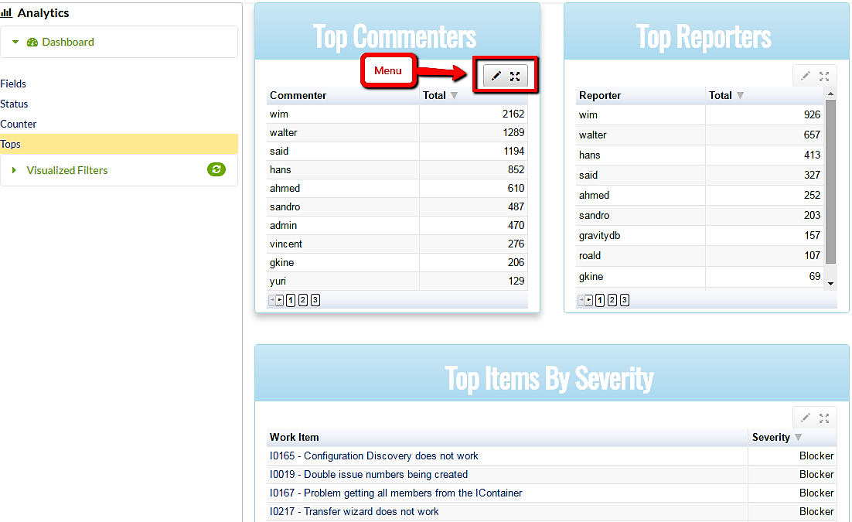
Task: Maximize the Top Reporters widget
Action: pos(824,76)
